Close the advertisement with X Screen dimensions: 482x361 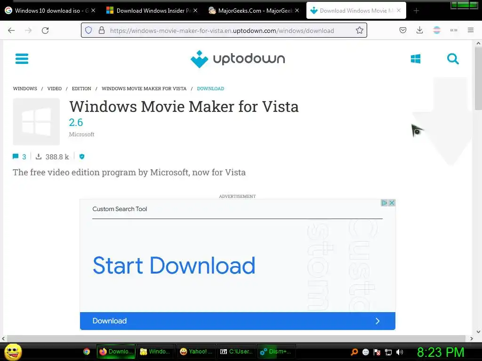coord(392,203)
